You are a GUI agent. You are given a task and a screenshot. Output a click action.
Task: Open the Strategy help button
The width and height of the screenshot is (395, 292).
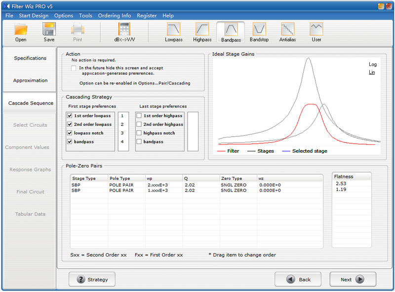92,279
